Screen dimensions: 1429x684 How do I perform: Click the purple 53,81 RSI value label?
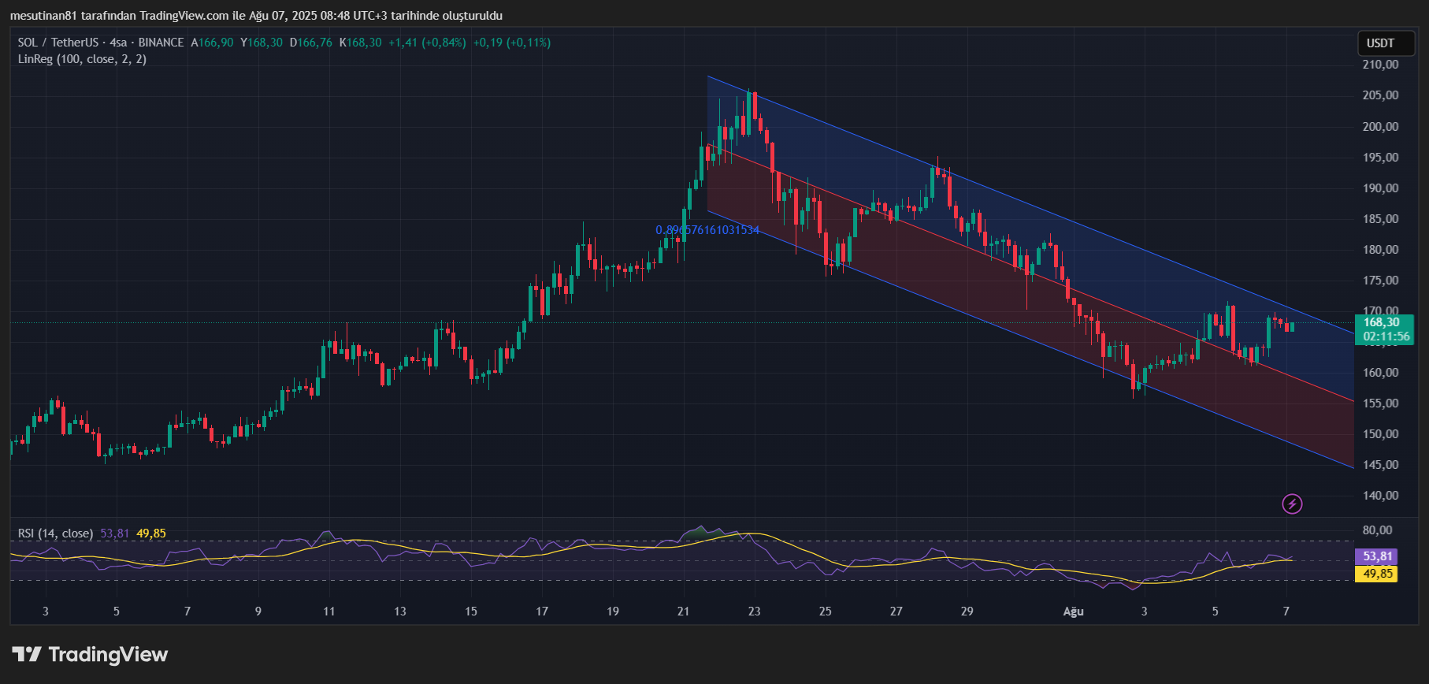click(x=1375, y=556)
